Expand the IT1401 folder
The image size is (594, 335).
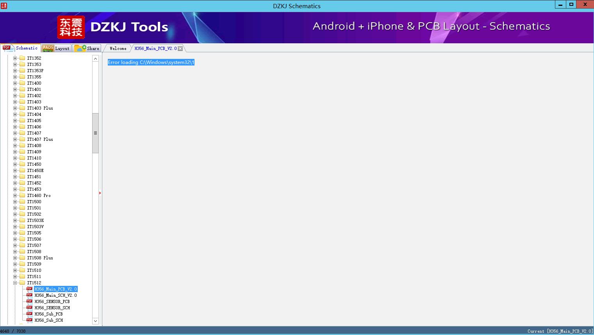pos(15,89)
